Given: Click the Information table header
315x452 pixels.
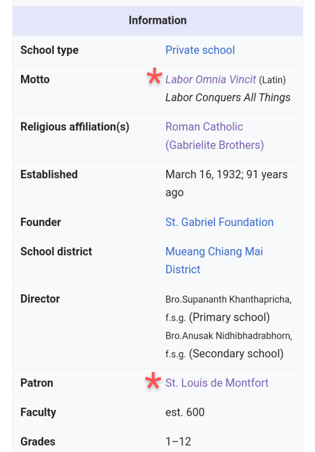Looking at the screenshot, I should click(157, 20).
